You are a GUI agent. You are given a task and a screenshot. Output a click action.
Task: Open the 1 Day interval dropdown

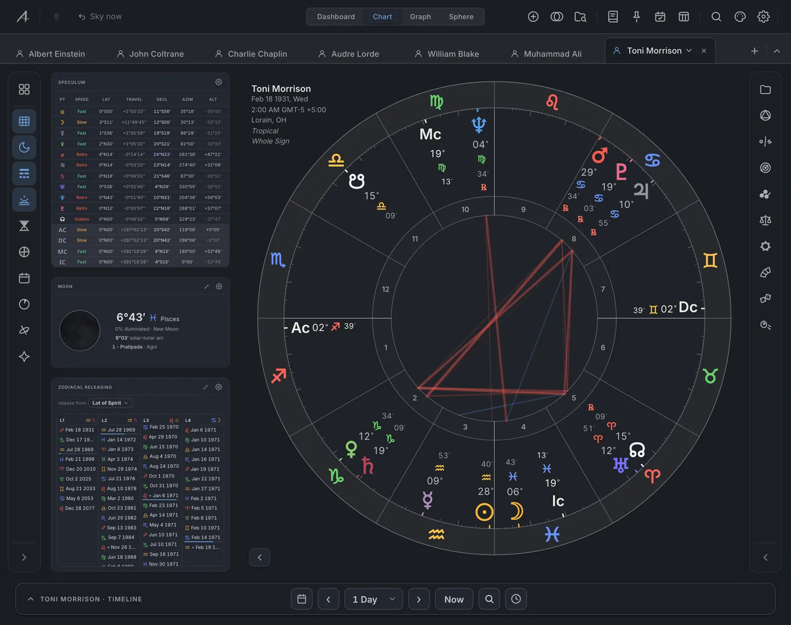373,599
